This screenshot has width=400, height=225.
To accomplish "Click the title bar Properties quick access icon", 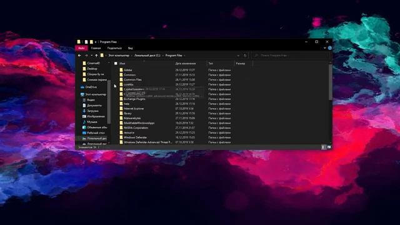I will coord(86,42).
